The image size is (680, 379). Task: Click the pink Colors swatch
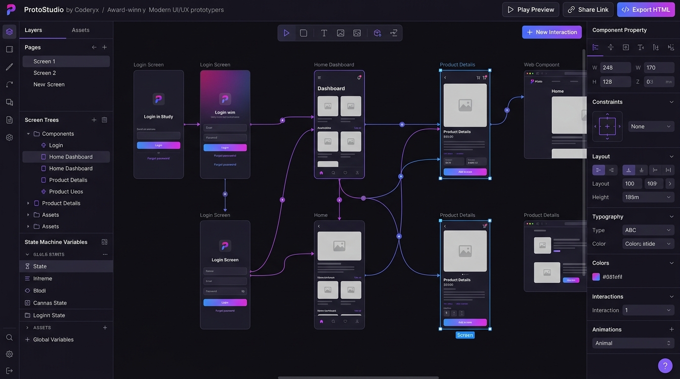(x=596, y=277)
